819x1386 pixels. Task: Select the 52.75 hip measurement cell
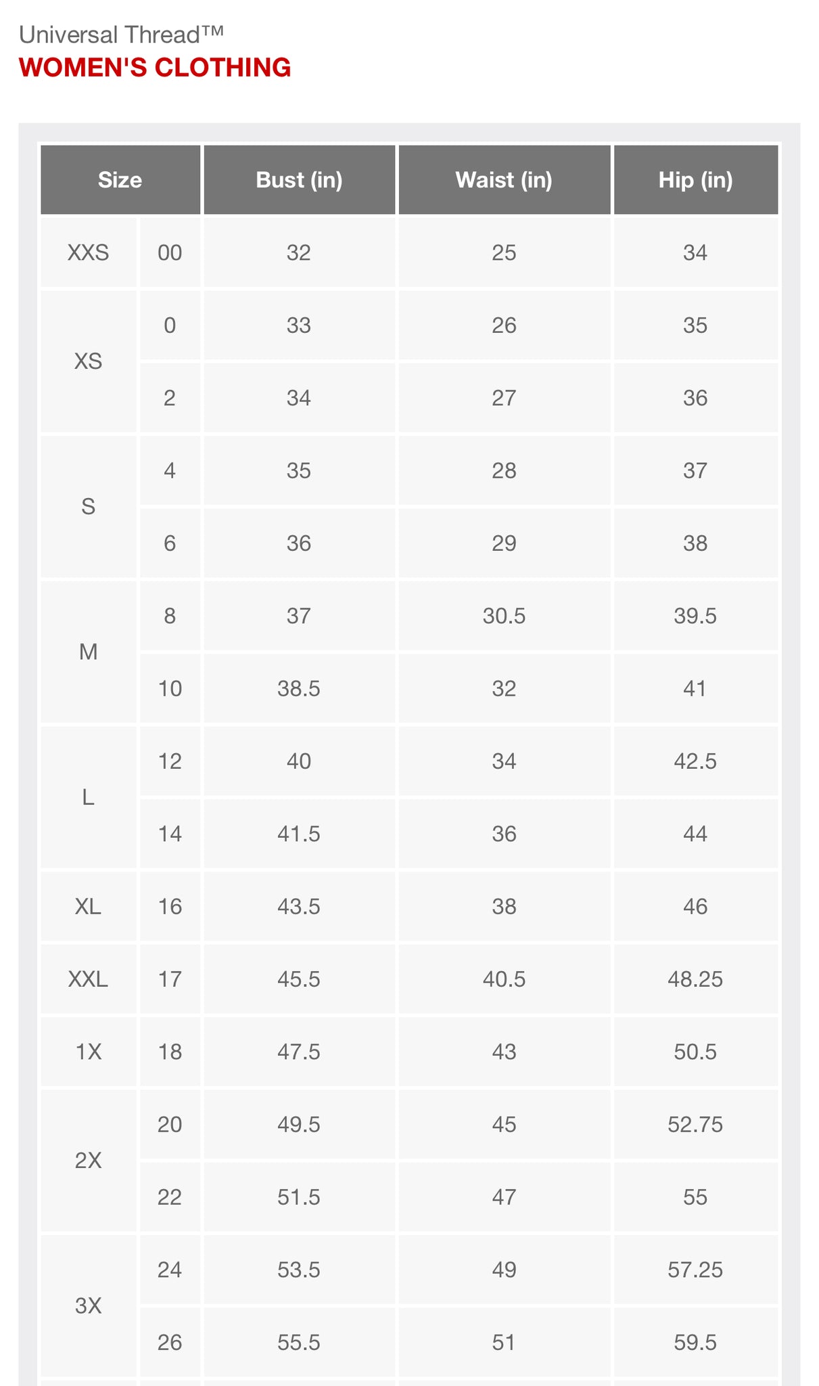coord(695,1125)
